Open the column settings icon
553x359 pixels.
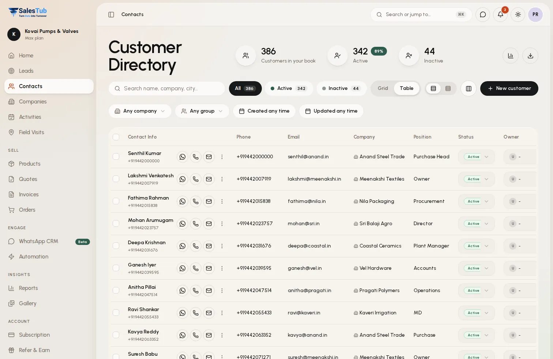(469, 88)
